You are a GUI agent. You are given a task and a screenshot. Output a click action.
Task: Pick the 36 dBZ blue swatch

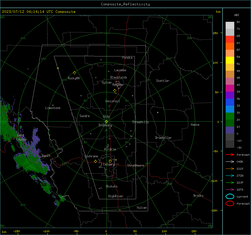230,102
